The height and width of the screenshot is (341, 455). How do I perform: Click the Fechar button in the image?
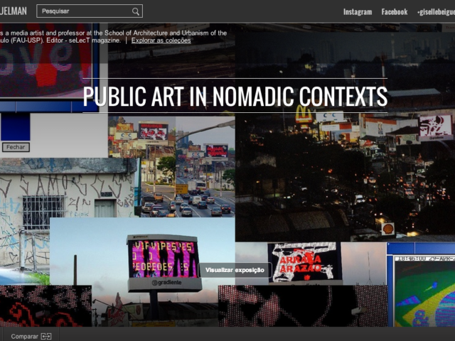[x=16, y=147]
